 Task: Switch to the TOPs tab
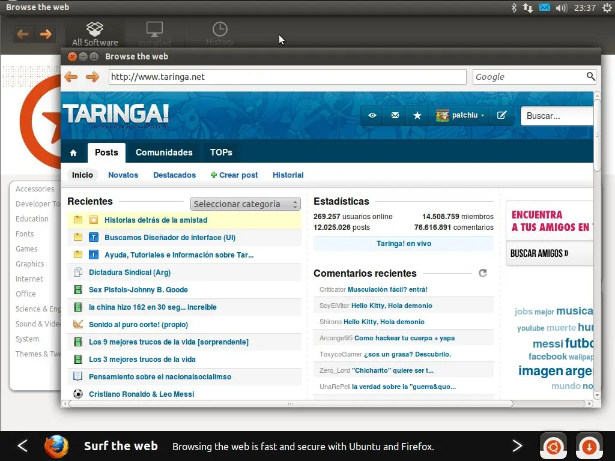[x=221, y=152]
